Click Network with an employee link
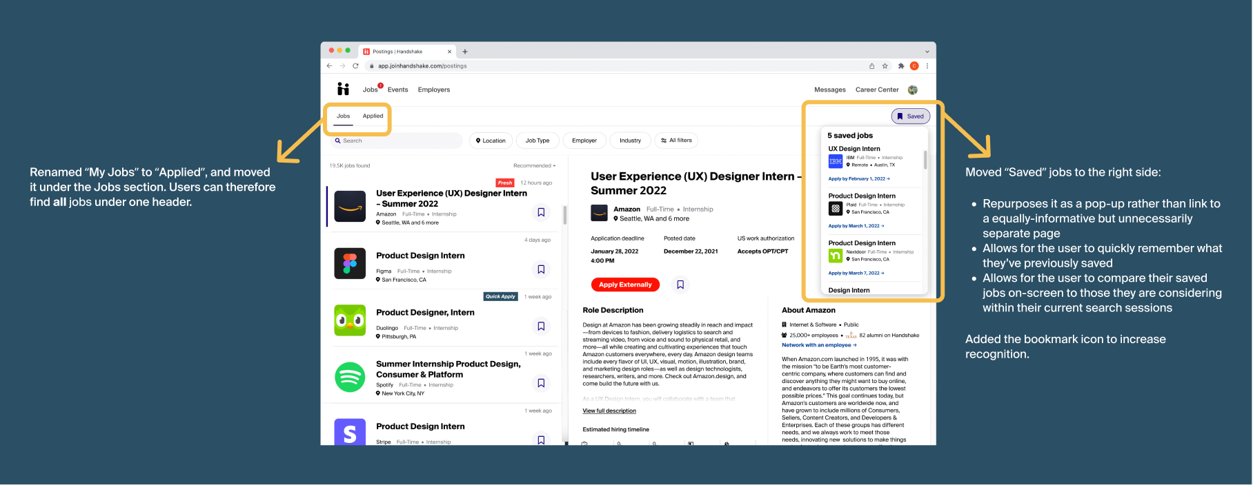The width and height of the screenshot is (1253, 485). [819, 345]
